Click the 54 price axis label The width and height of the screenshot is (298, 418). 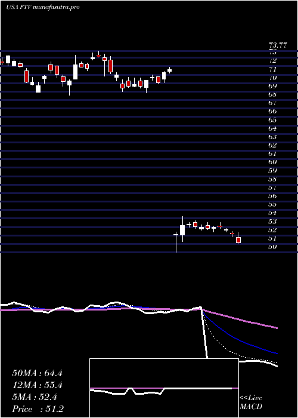coord(272,213)
